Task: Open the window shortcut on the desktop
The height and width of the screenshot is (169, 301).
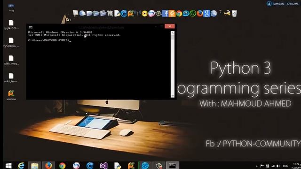Action: point(11,95)
